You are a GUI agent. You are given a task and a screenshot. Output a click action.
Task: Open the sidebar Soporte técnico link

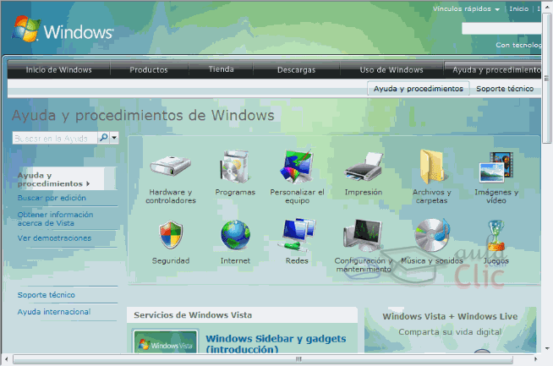coord(47,295)
